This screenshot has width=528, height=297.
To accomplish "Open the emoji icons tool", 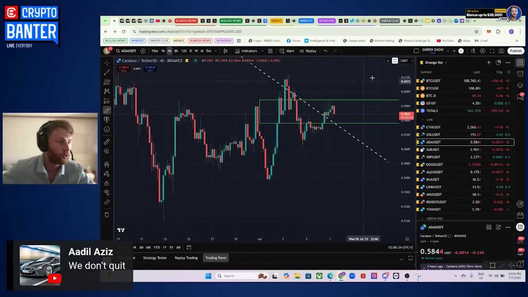I will [106, 129].
